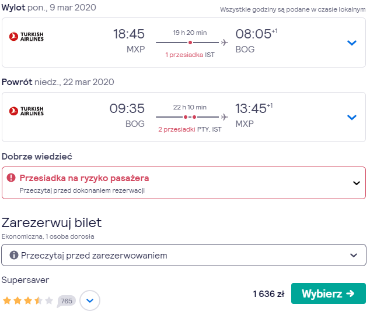Click the Przesiadka na ryzyko pasażera heading

coord(84,178)
